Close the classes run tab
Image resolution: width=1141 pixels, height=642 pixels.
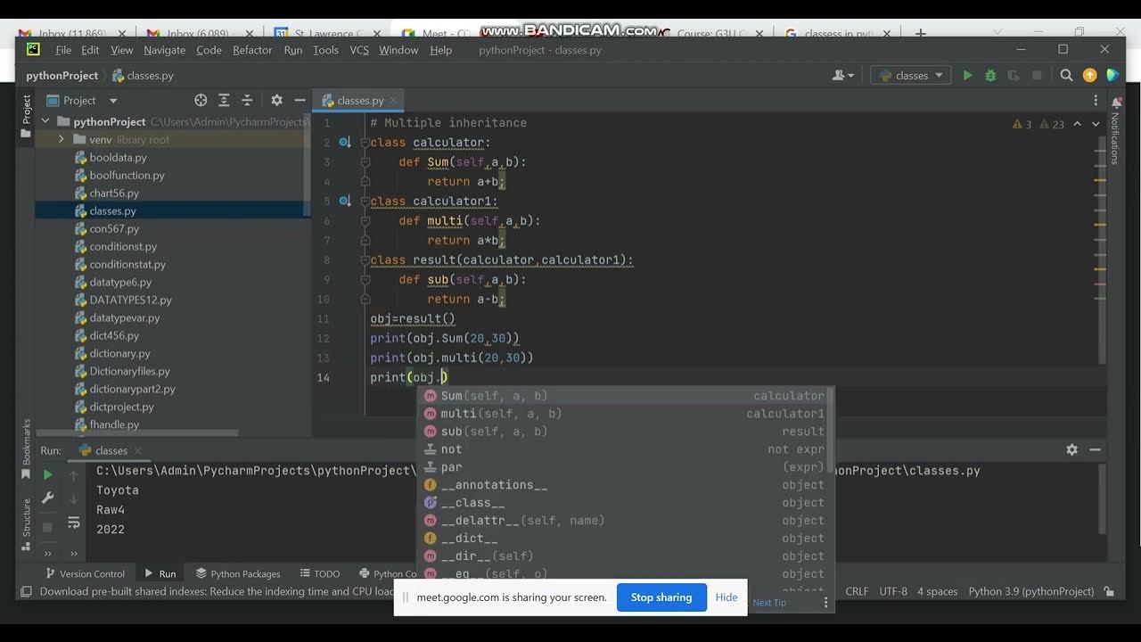pos(138,451)
